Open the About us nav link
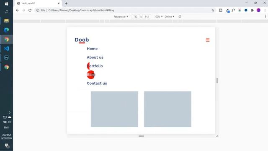 point(95,57)
